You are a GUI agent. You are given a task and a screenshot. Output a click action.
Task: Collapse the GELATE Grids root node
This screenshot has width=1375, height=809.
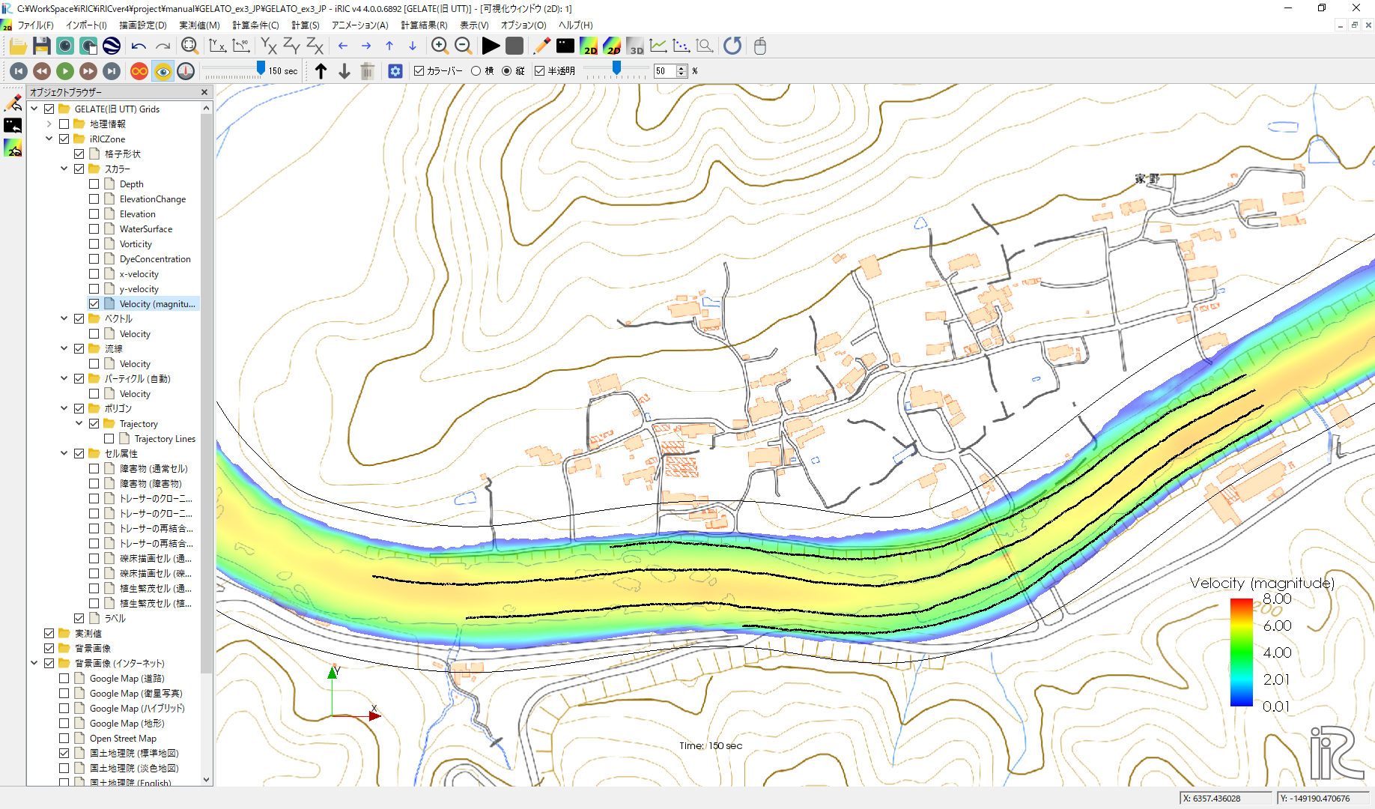point(34,109)
